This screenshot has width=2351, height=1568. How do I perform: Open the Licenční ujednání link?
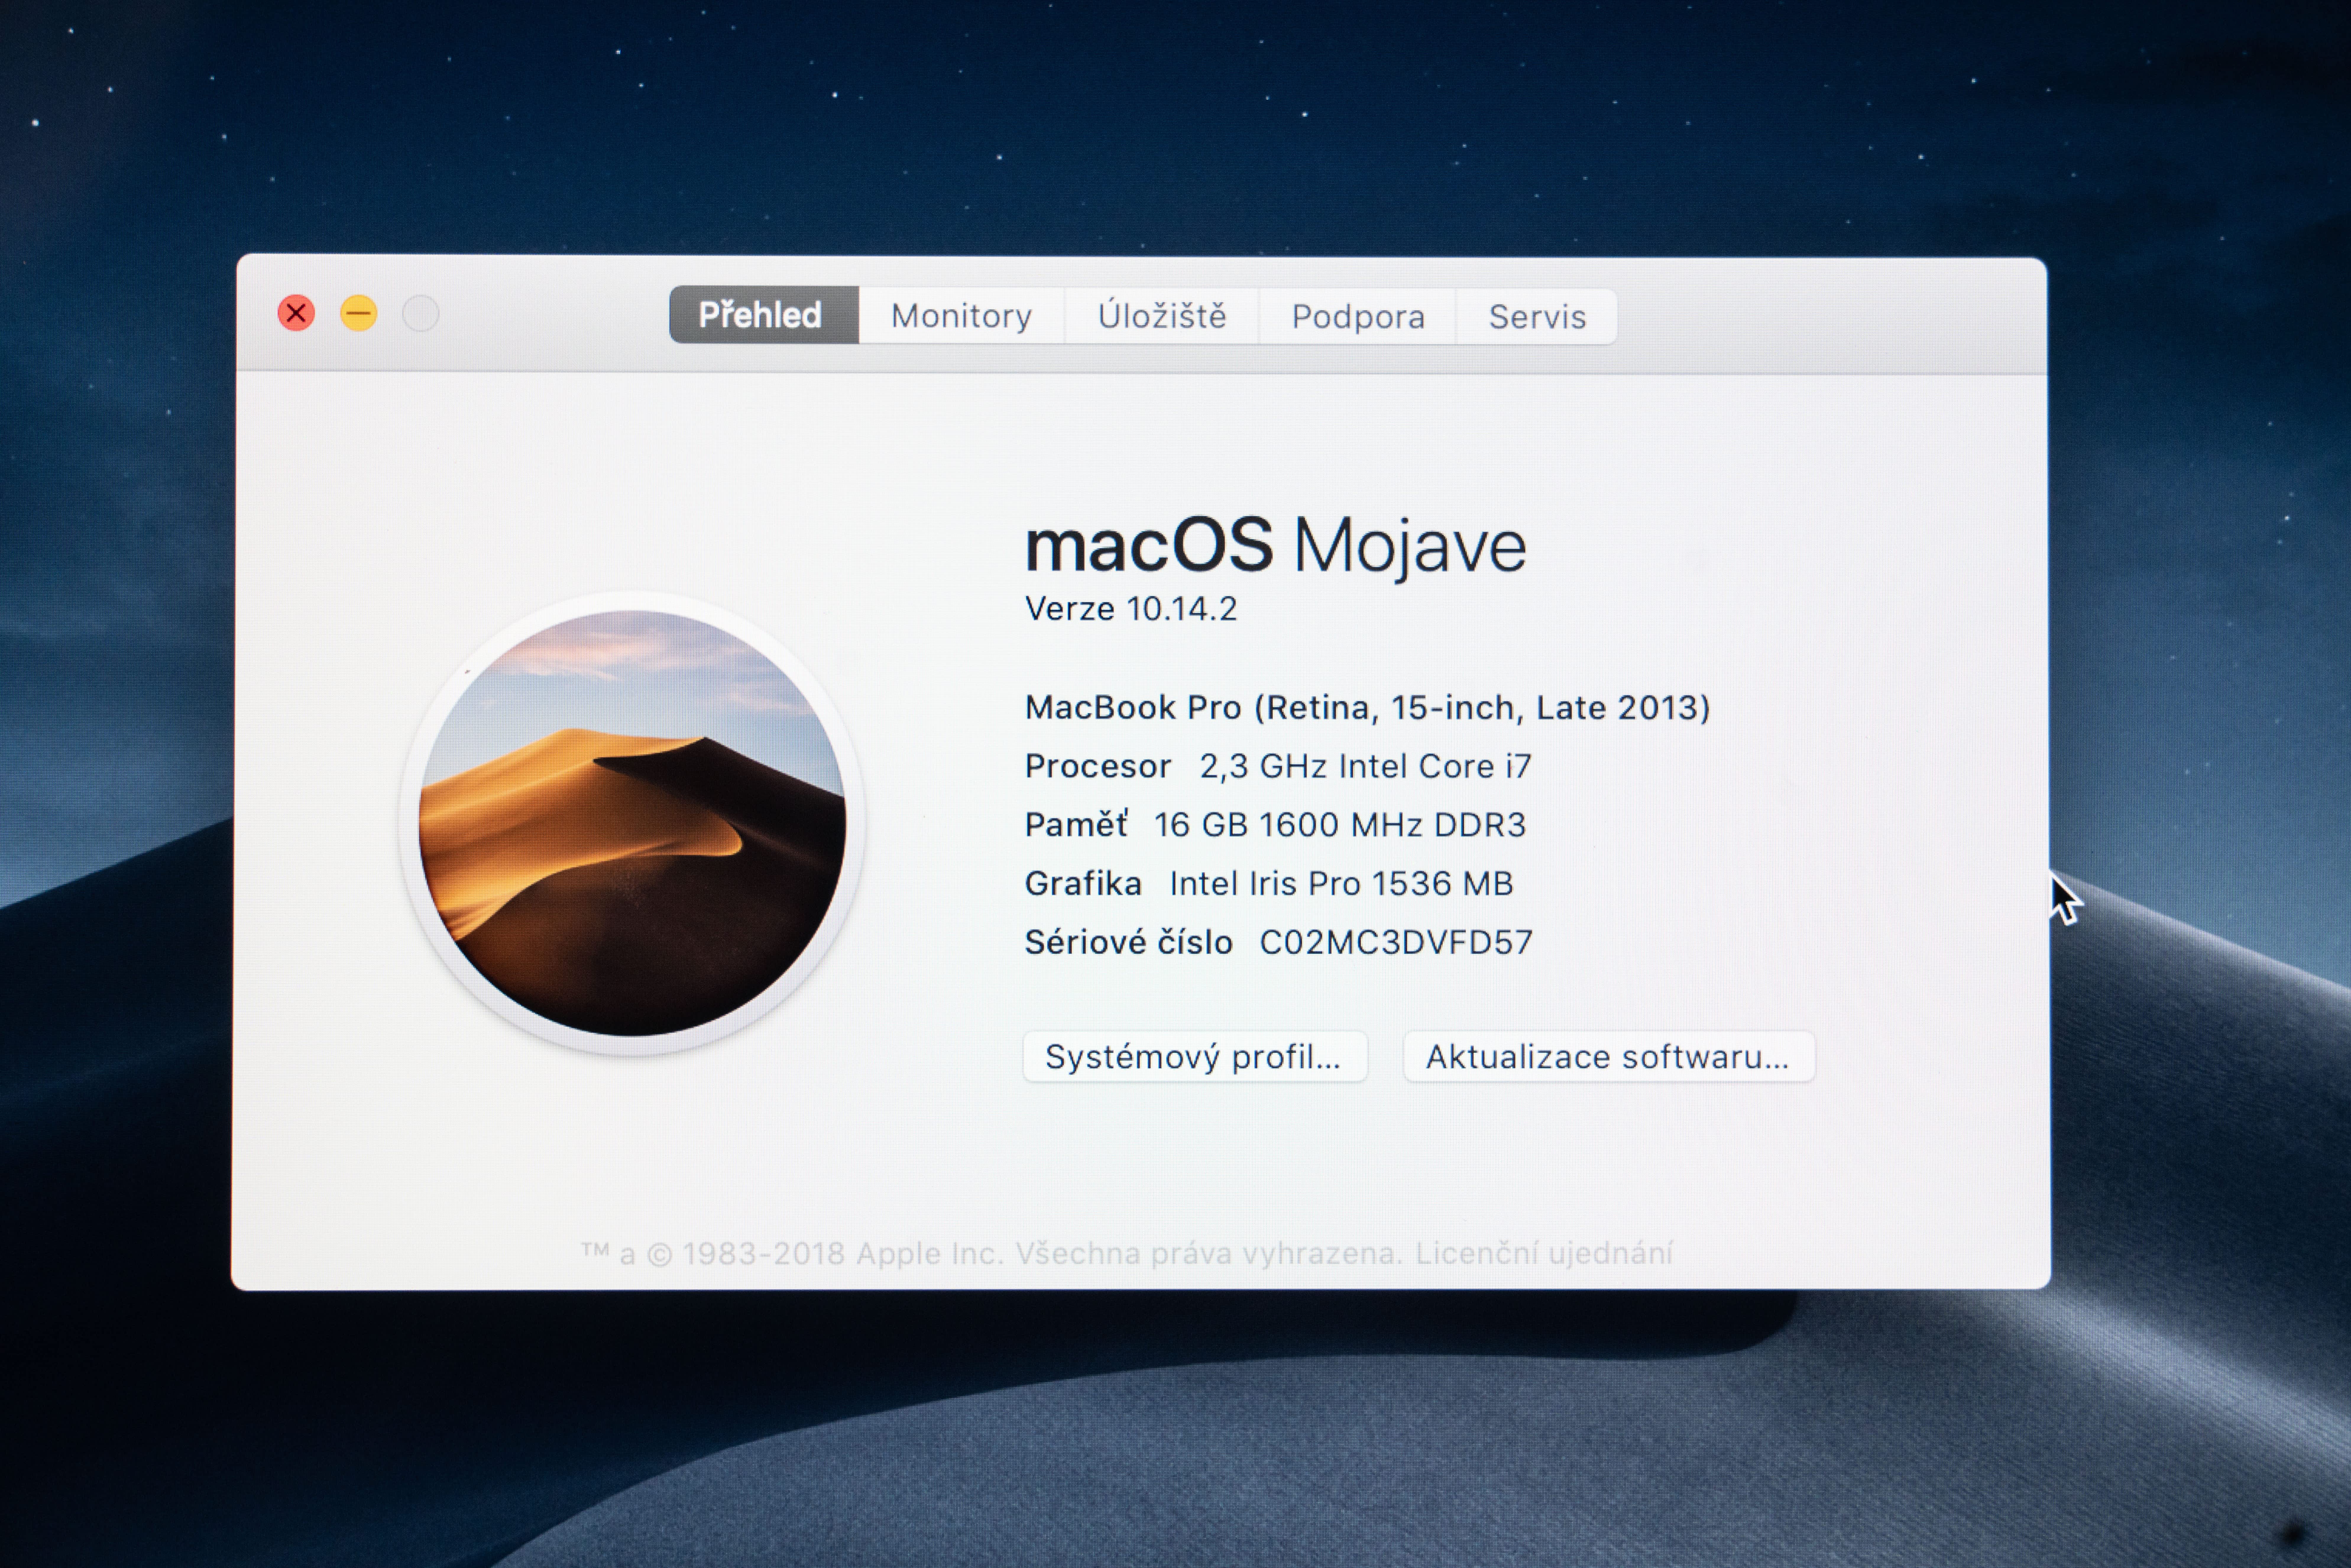(1543, 1253)
